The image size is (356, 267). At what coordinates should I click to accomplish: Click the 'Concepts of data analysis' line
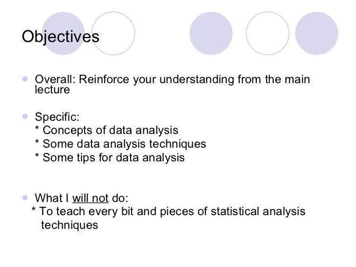[x=107, y=130]
